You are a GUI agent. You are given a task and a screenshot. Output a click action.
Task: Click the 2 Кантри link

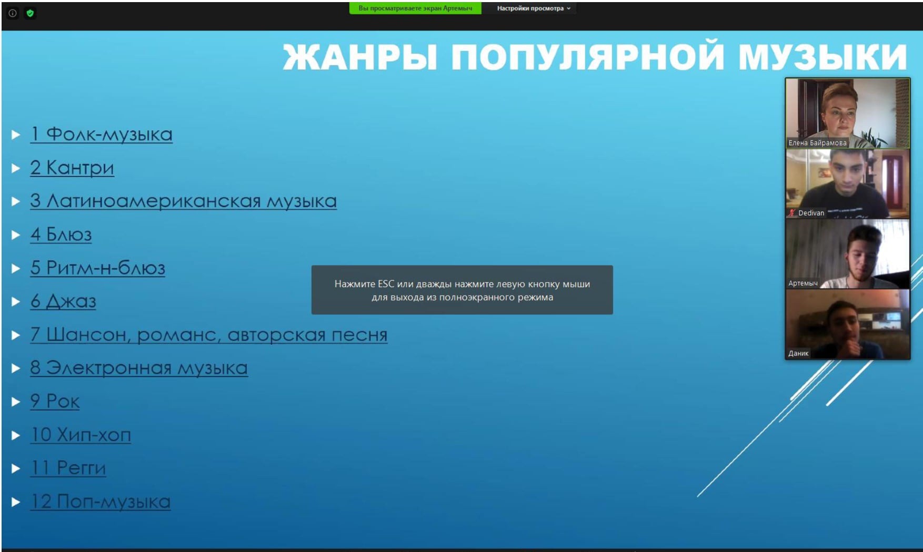tap(72, 168)
